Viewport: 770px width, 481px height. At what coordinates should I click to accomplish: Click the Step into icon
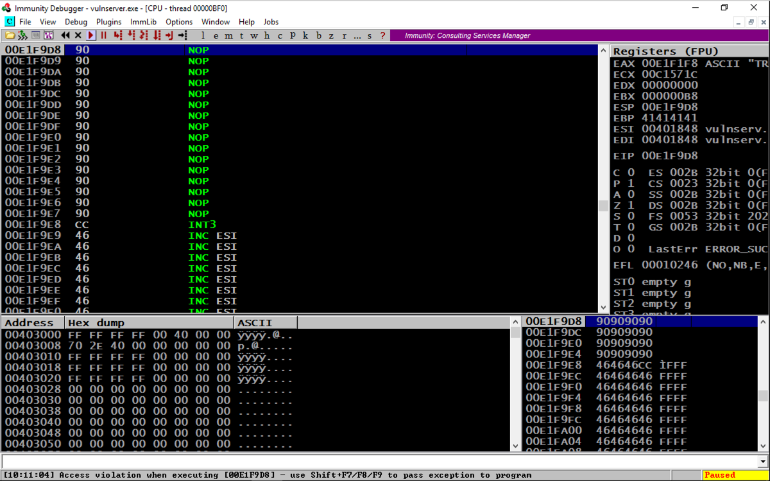117,35
